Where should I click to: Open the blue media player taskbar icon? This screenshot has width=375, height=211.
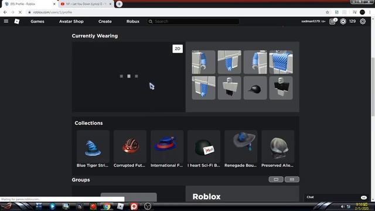click(52, 206)
